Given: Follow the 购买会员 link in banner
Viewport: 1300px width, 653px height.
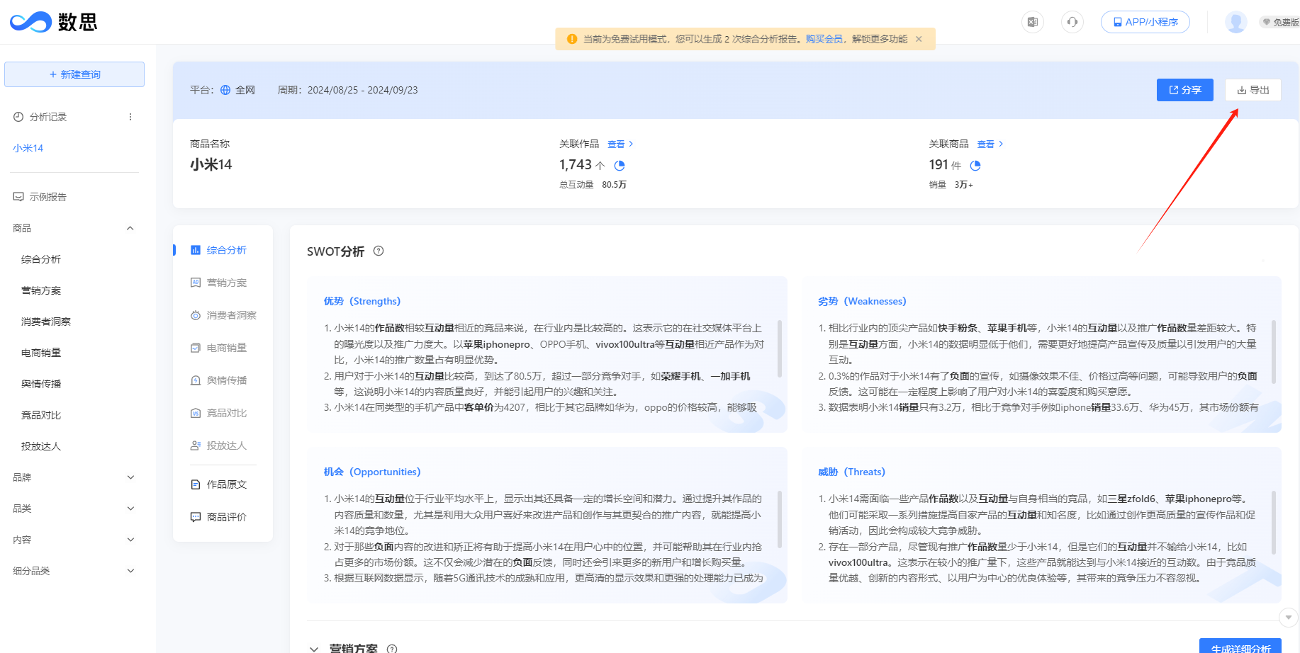Looking at the screenshot, I should [x=824, y=39].
